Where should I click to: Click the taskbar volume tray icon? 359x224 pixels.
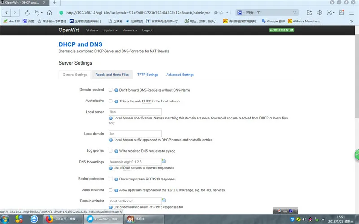click(304, 220)
